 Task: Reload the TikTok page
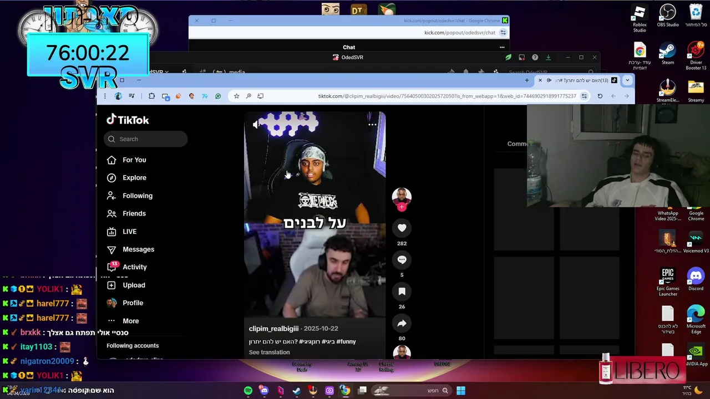pos(600,96)
